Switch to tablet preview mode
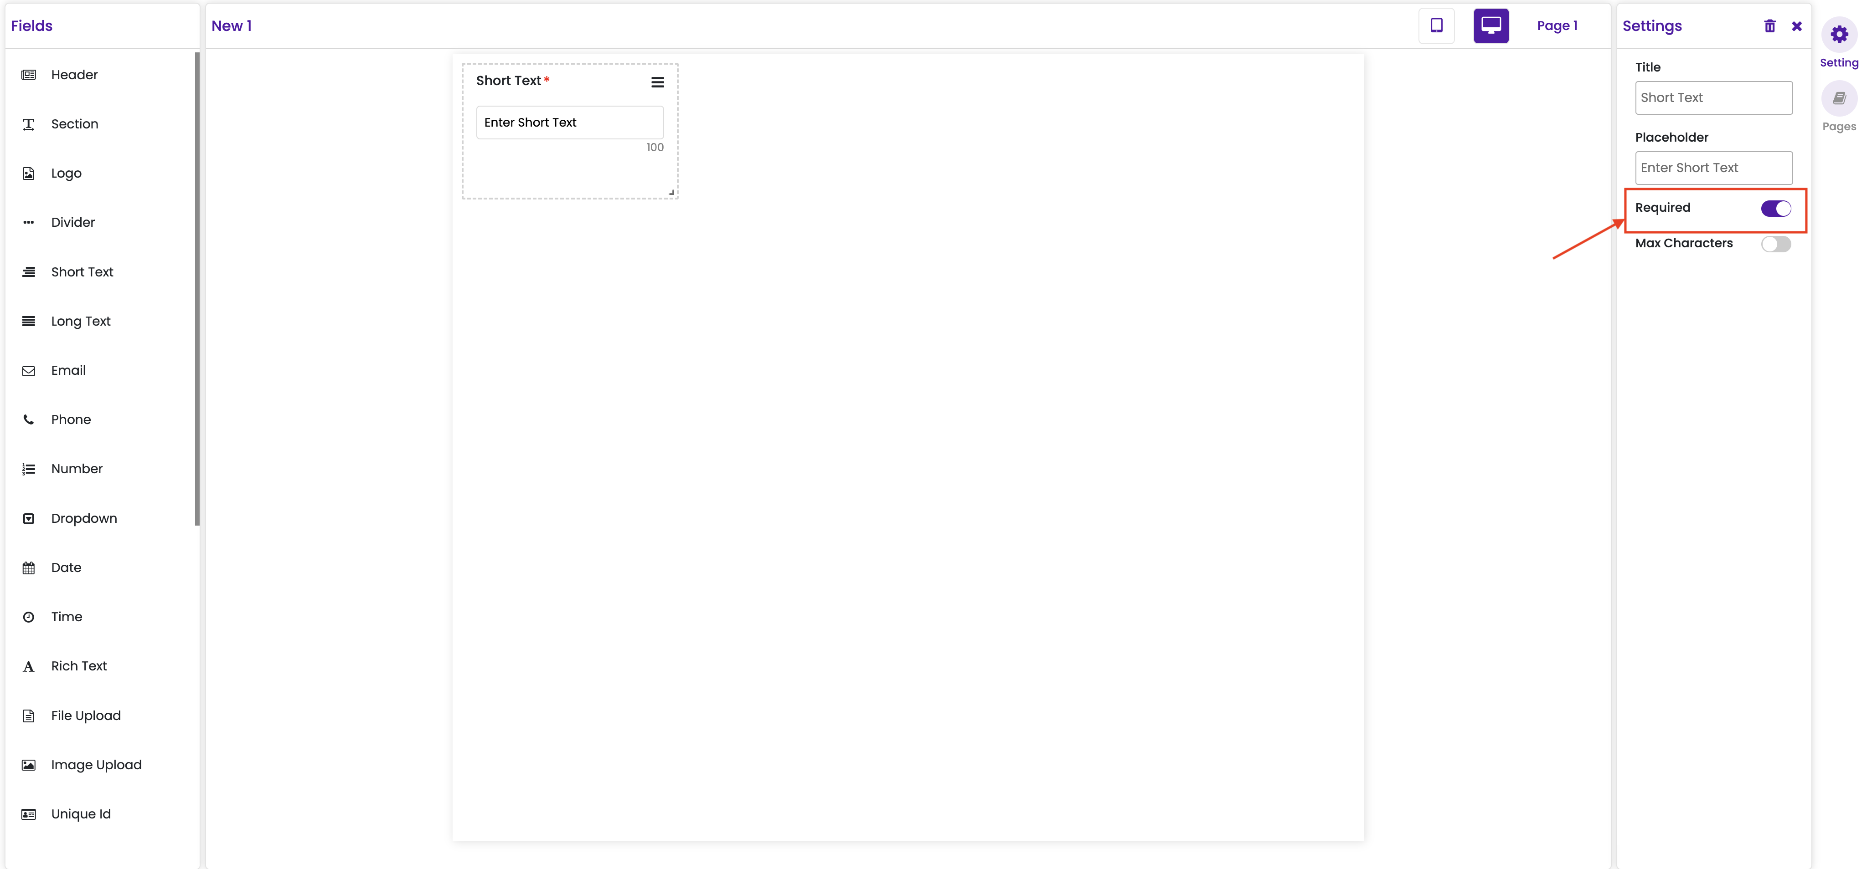The image size is (1867, 869). [x=1436, y=26]
